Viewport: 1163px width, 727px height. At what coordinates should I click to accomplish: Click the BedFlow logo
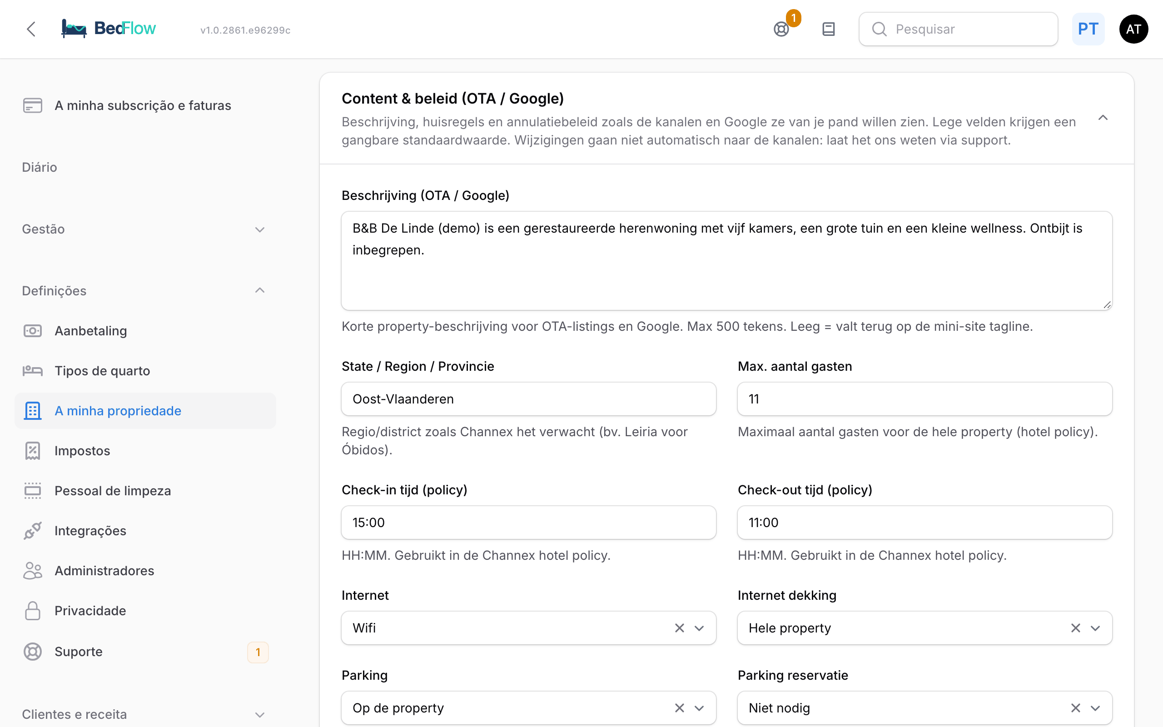coord(109,29)
